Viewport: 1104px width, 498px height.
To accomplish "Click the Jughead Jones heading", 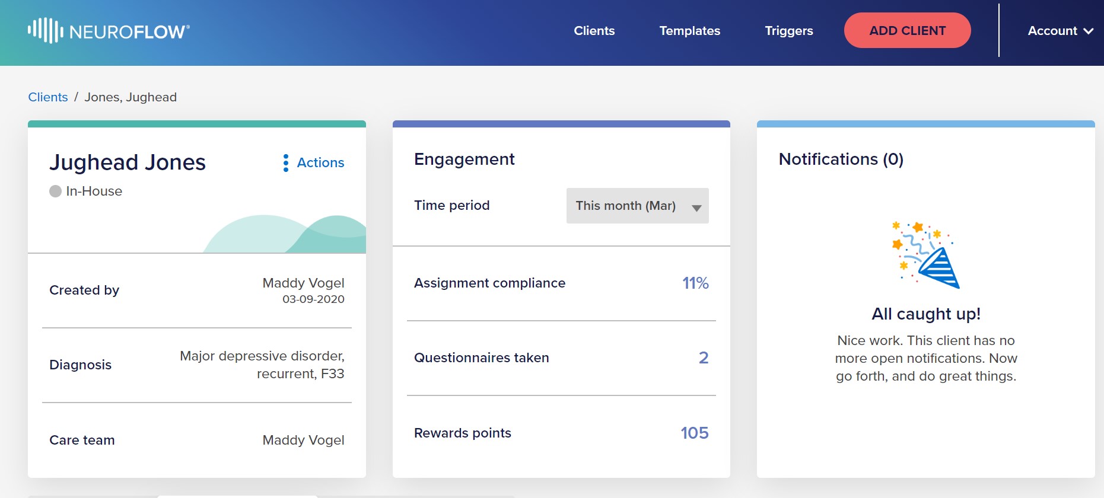I will (x=128, y=162).
